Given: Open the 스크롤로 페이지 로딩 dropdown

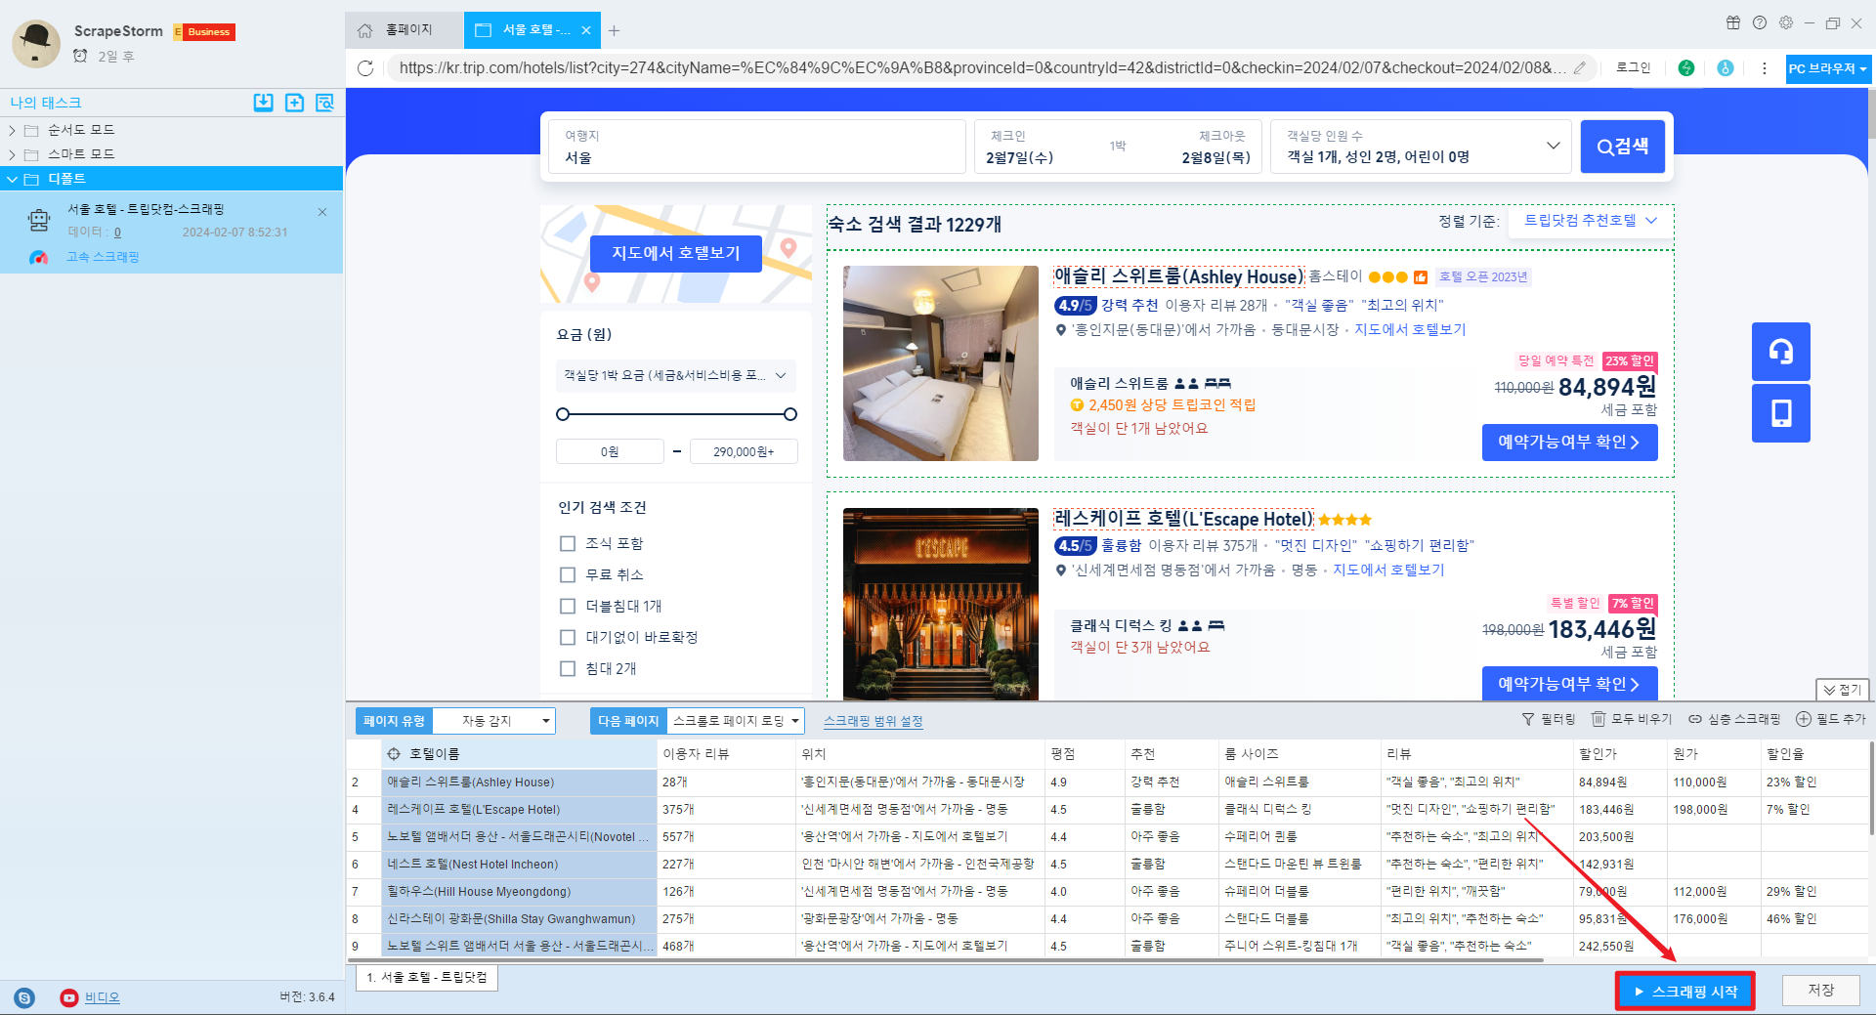Looking at the screenshot, I should click(x=736, y=721).
